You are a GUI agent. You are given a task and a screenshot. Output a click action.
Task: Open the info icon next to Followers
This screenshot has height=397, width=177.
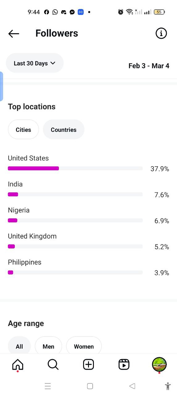pos(161,33)
